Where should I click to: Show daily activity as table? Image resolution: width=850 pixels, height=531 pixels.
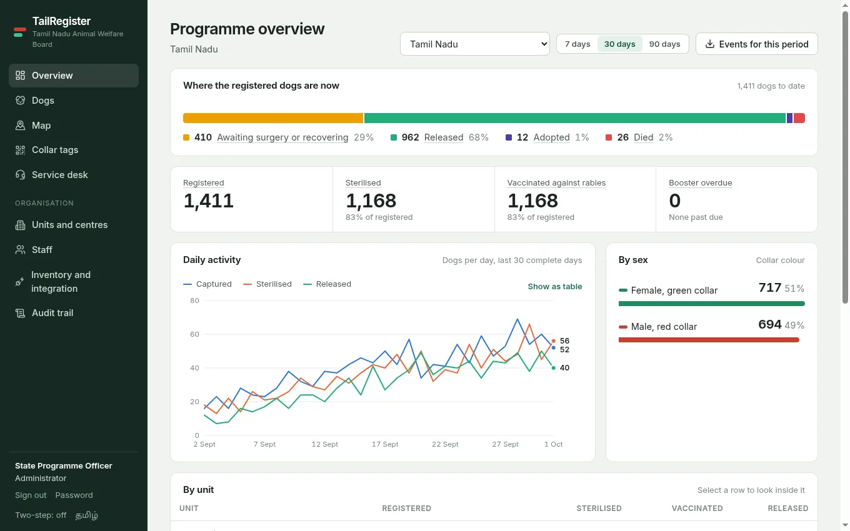click(x=555, y=286)
